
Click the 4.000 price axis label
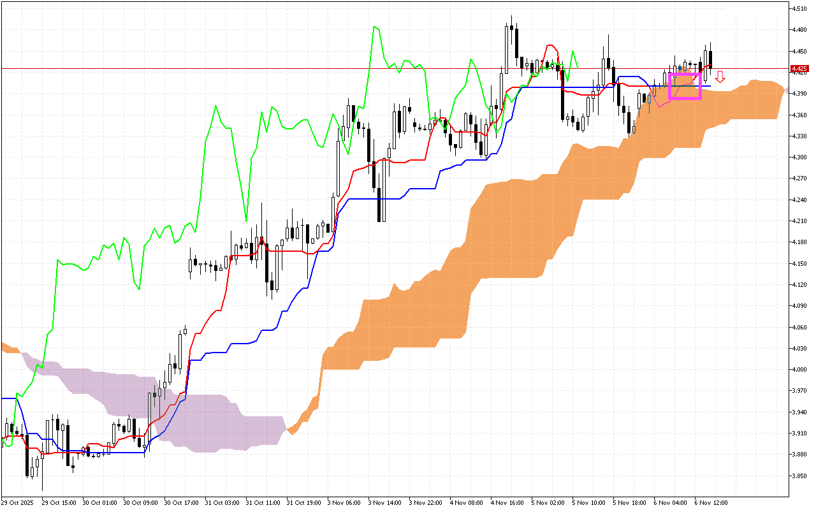[x=799, y=370]
